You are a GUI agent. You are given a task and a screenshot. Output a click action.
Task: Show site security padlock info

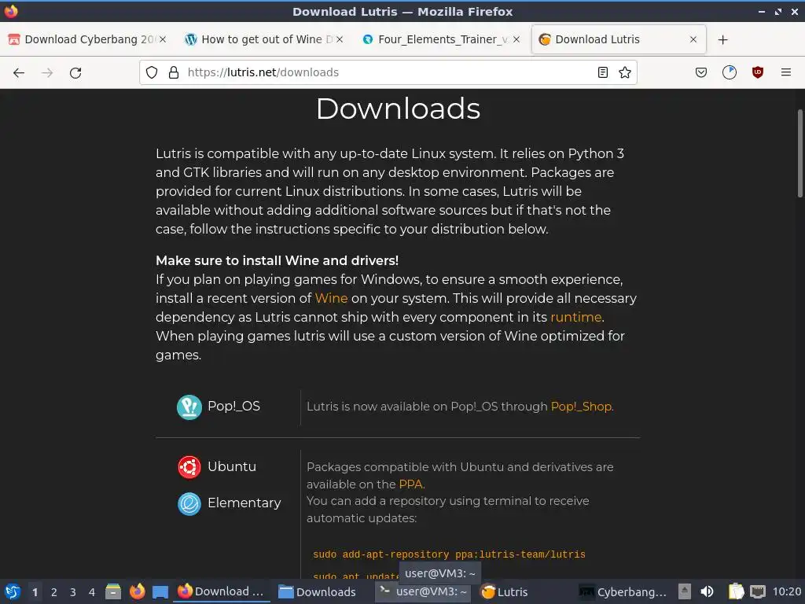174,72
